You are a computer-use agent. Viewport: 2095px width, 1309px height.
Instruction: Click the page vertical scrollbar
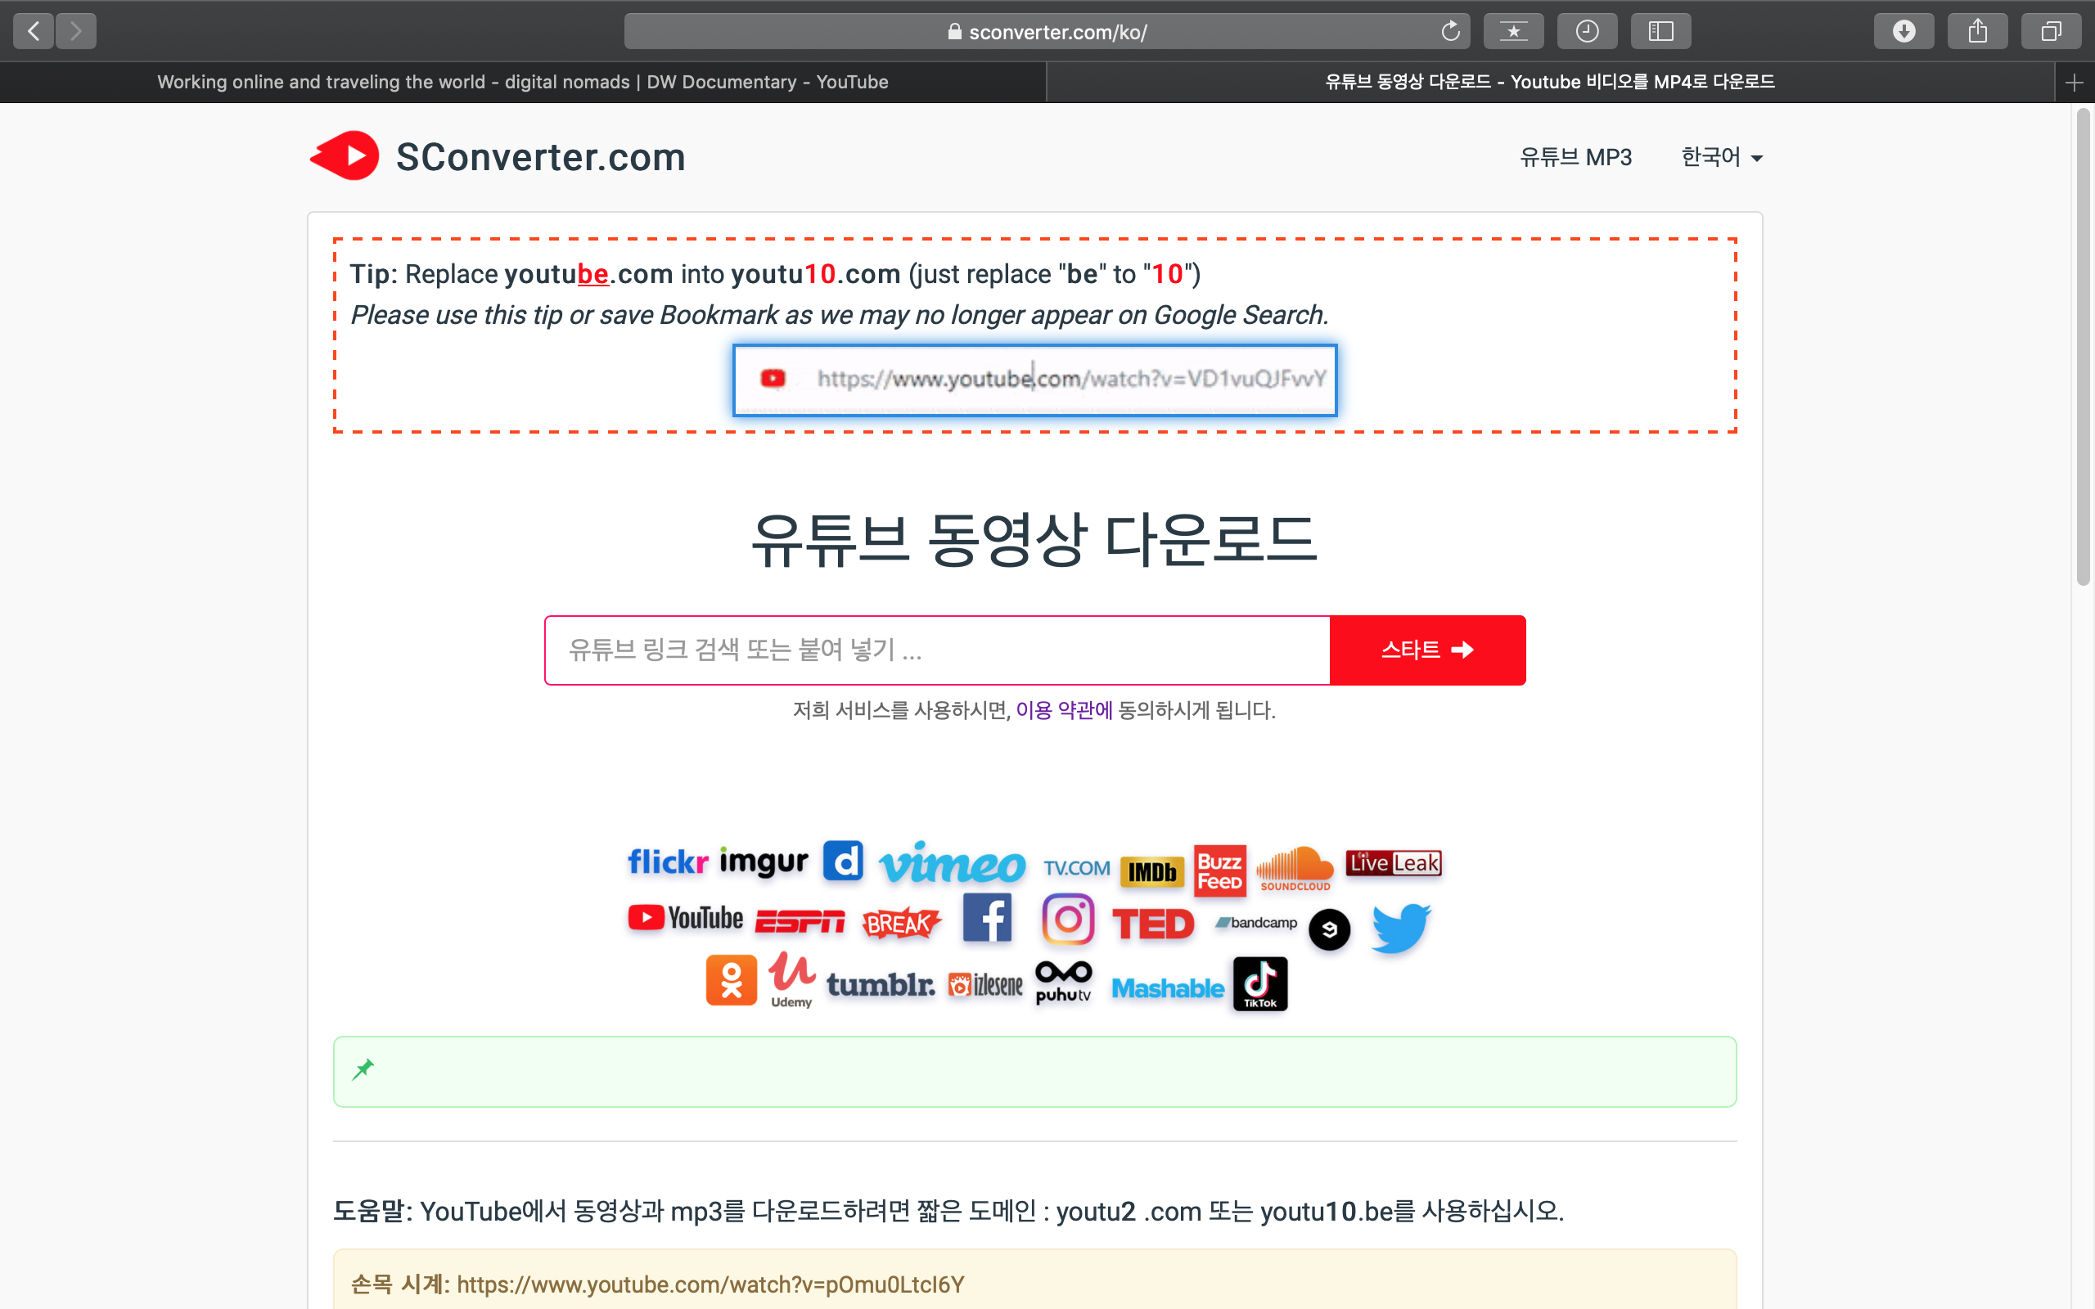coord(2082,346)
